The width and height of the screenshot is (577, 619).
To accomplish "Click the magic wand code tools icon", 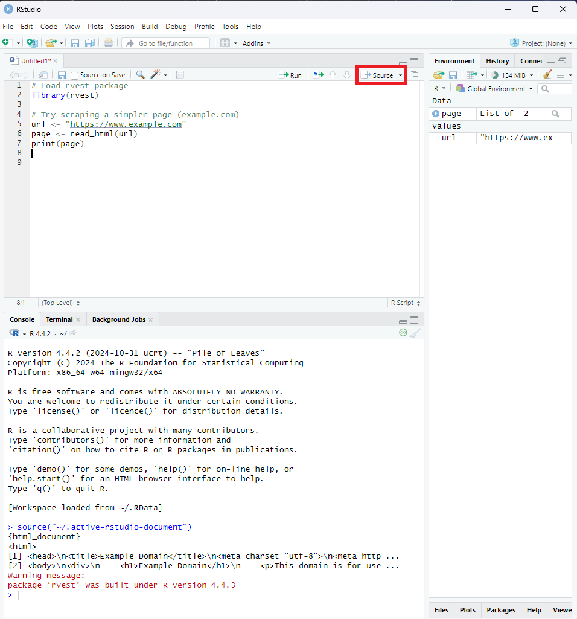I will click(156, 75).
